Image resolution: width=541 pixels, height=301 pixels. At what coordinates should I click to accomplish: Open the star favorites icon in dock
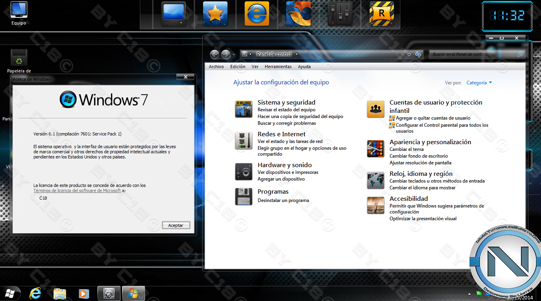(215, 14)
